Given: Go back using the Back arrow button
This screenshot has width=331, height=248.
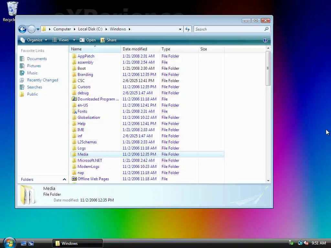Looking at the screenshot, I should point(22,29).
